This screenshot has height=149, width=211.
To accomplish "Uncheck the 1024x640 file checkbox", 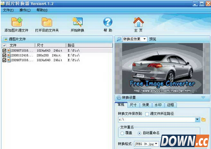I will (4, 60).
